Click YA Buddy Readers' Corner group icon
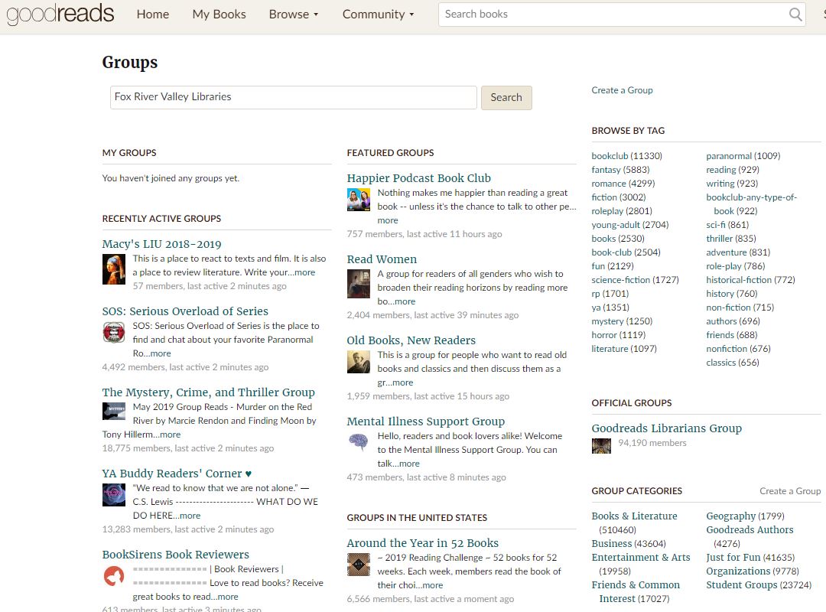826x612 pixels. tap(113, 495)
